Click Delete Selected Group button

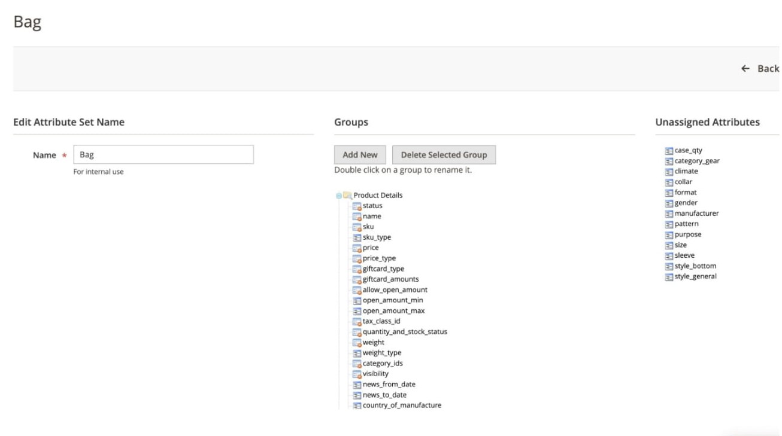(444, 155)
